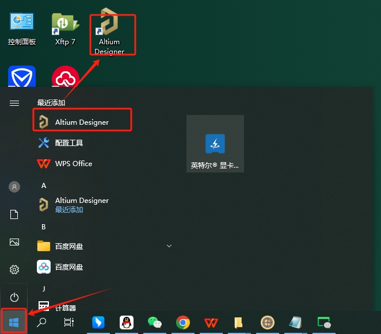Open the green monitor chat taskbar icon
The width and height of the screenshot is (381, 334).
coord(324,323)
